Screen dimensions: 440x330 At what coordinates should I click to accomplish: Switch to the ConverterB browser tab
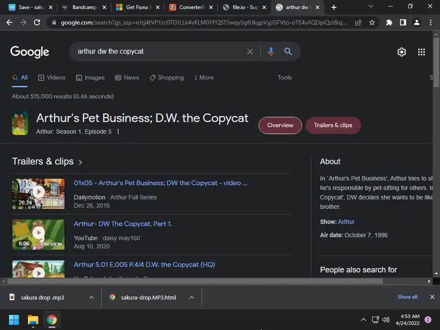pyautogui.click(x=190, y=7)
